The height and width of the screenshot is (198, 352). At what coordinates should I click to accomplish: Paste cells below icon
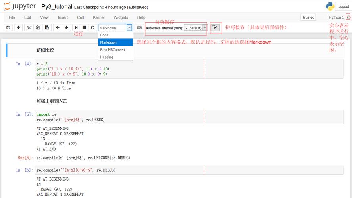(47, 28)
